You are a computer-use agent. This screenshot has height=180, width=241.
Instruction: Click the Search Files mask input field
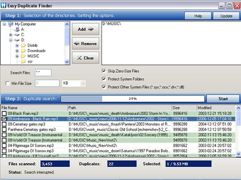43,73
